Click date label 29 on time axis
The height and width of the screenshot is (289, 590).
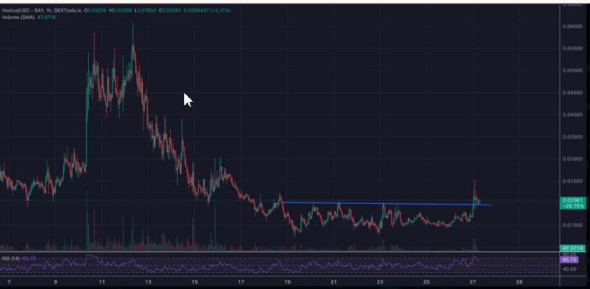519,282
